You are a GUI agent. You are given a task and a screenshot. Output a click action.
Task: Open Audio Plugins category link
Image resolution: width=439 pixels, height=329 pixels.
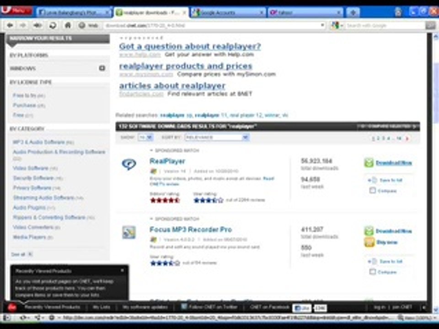click(34, 207)
